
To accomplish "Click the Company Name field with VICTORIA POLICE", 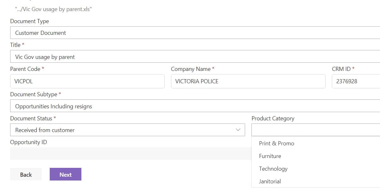I will click(248, 81).
